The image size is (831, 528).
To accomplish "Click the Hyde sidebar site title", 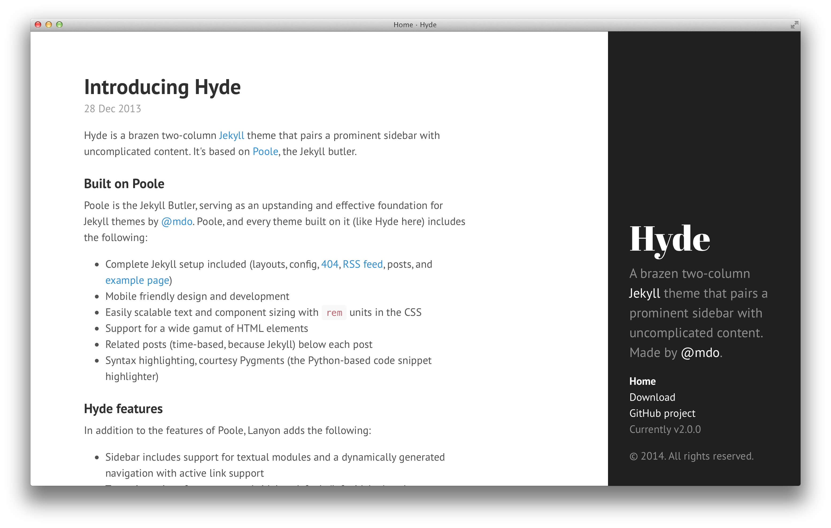I will 669,239.
